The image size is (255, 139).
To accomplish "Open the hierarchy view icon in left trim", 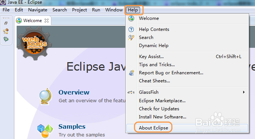I will 6,31.
